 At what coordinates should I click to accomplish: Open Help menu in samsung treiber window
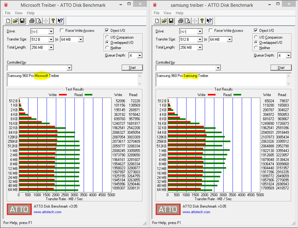tap(179, 13)
